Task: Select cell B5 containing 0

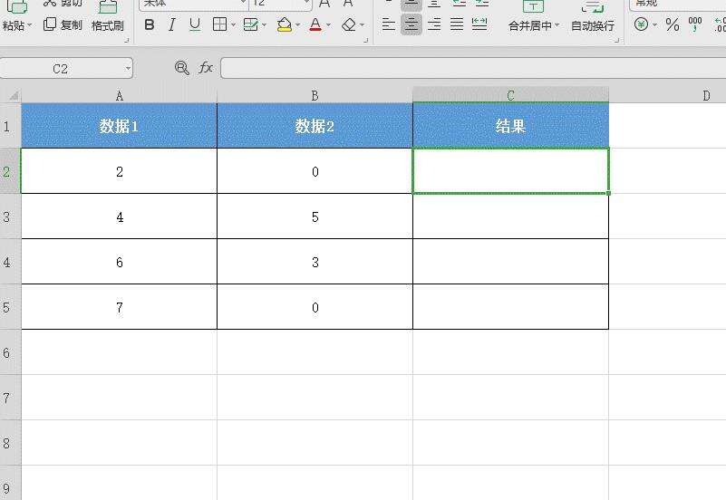Action: 315,307
